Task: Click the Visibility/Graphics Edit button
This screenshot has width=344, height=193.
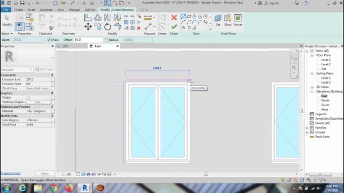Action: 39,102
